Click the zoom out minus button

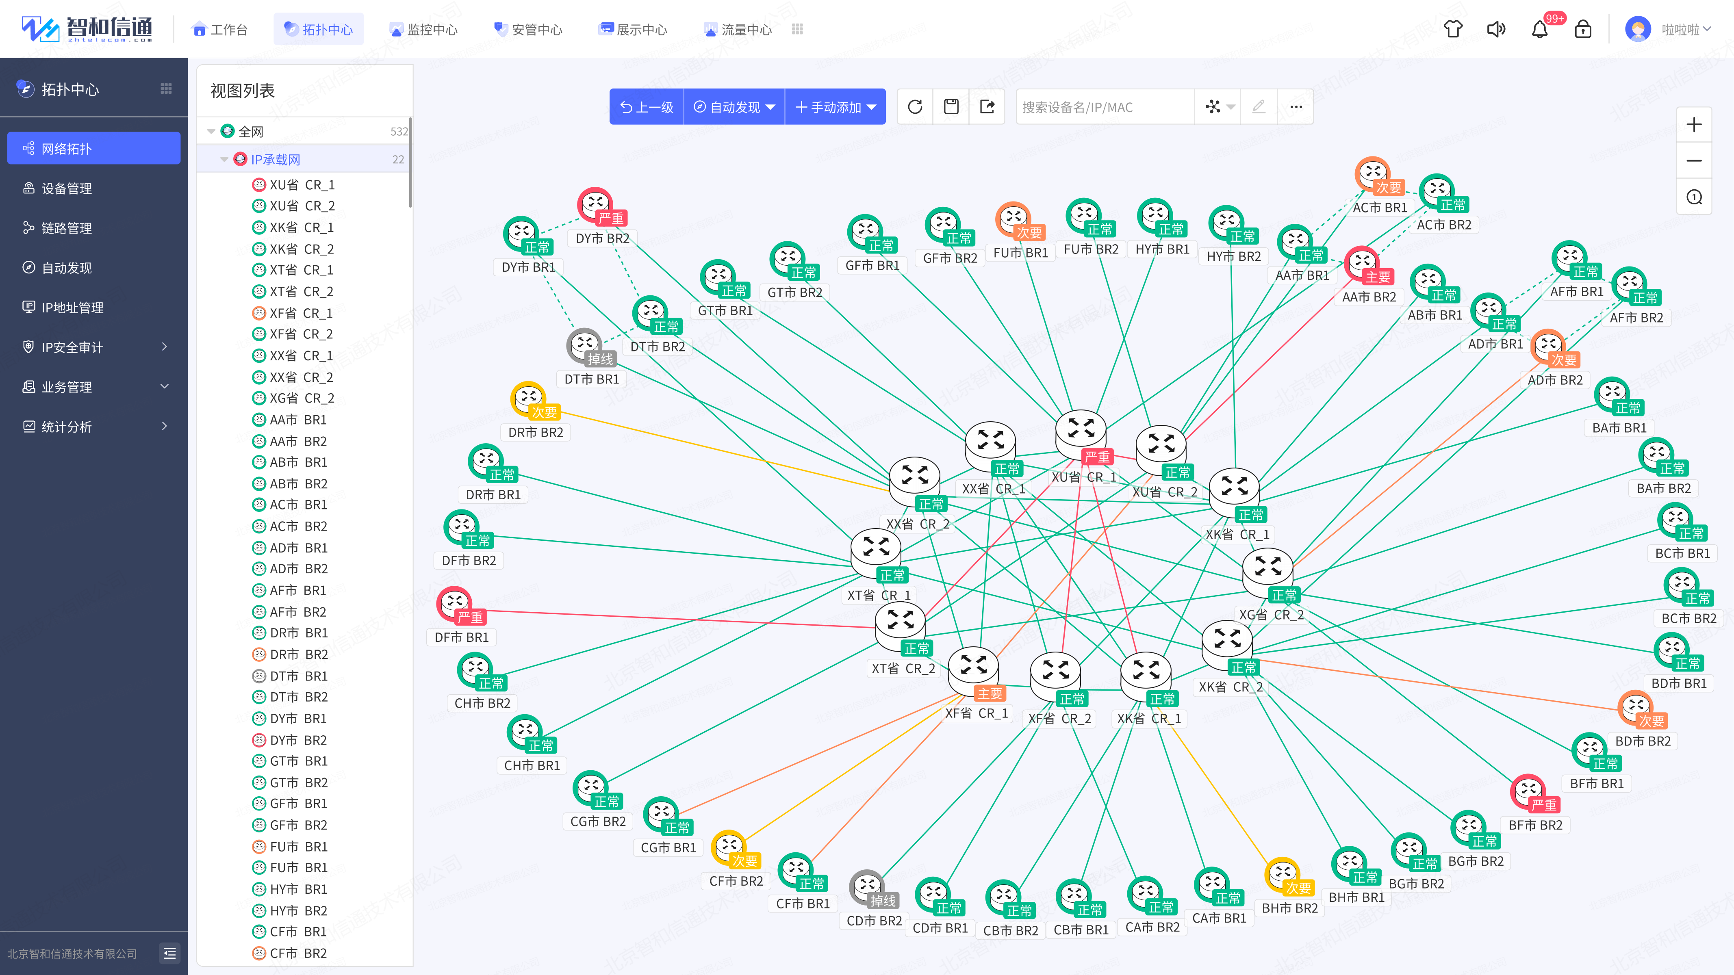tap(1694, 161)
